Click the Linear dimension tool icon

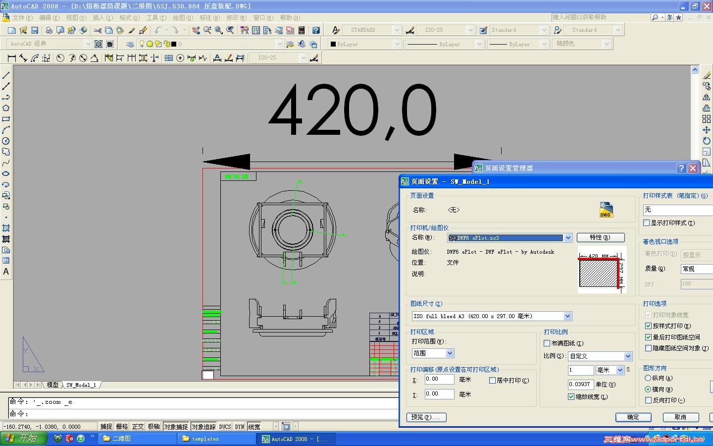(x=12, y=58)
